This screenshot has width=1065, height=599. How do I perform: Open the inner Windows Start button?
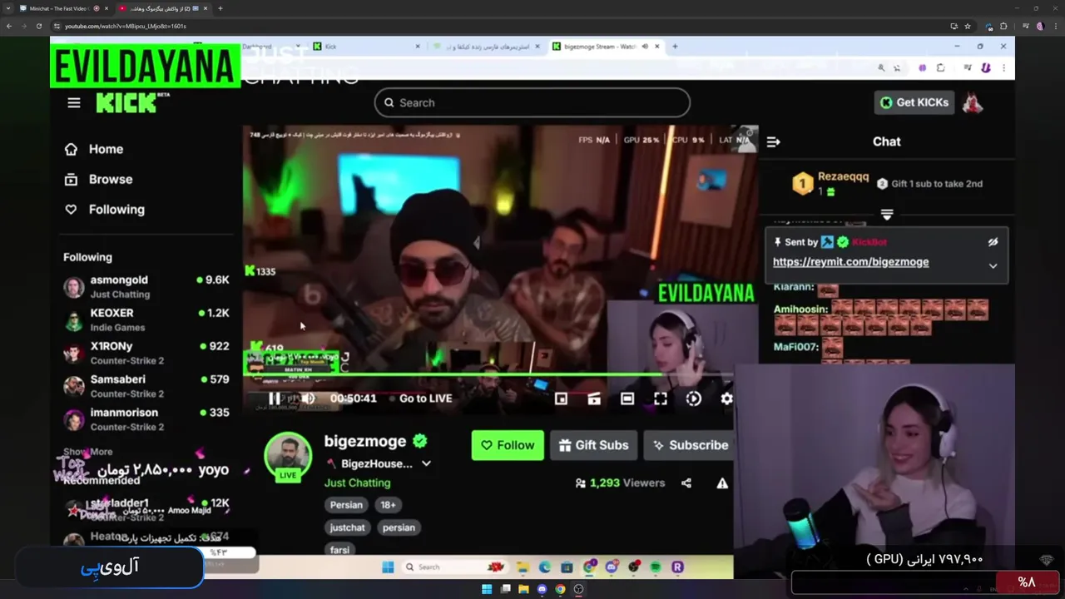387,567
